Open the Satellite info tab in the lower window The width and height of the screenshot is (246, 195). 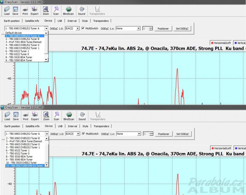click(x=32, y=126)
